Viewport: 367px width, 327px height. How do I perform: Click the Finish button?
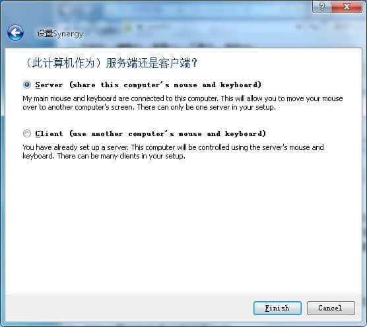point(277,308)
